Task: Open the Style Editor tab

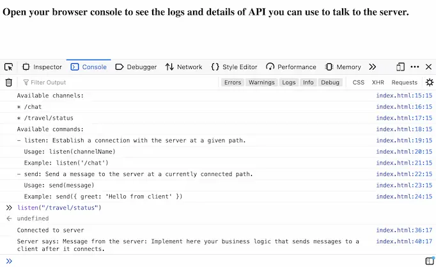Action: tap(235, 67)
